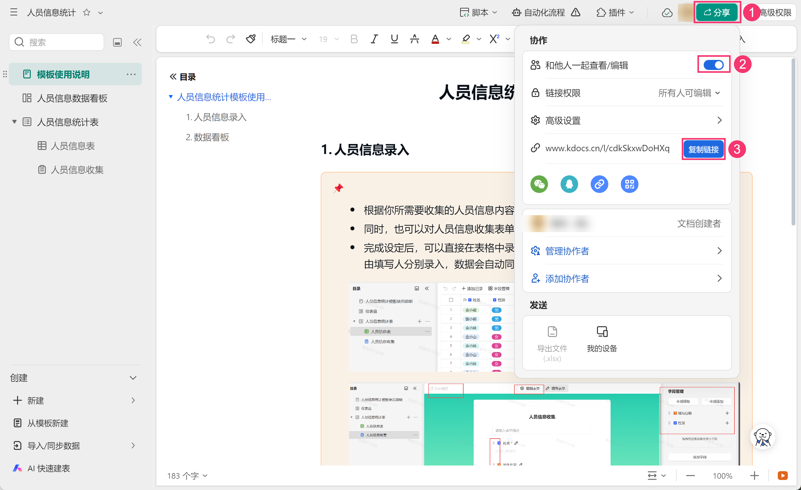Click the italic formatting icon
The image size is (801, 490).
[x=374, y=39]
